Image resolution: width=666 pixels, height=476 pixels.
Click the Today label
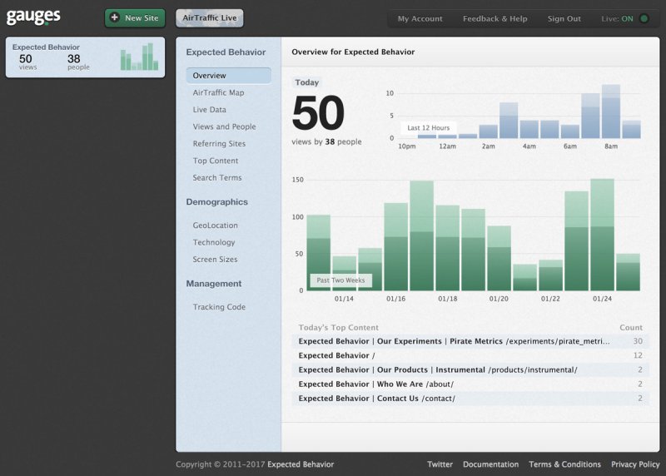[x=306, y=82]
